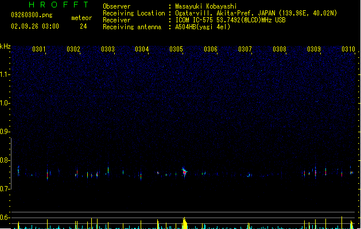
Task: Click the 0307 time marker
Action: point(245,49)
